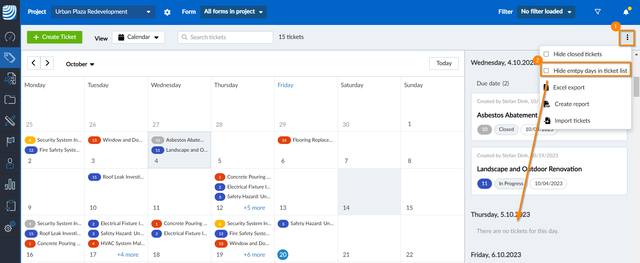Click the ticket 14 badge on Flooring Replacement
This screenshot has width=640, height=263.
click(x=284, y=140)
